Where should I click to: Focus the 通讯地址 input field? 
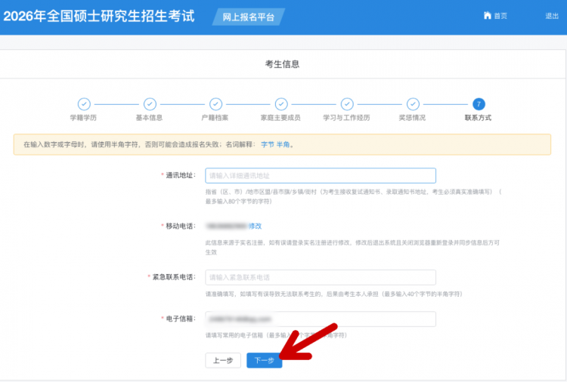[x=321, y=175]
